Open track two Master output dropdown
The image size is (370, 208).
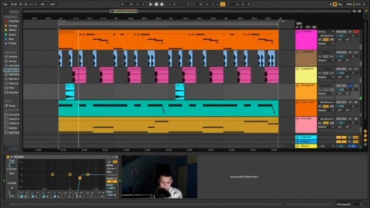tap(326, 60)
